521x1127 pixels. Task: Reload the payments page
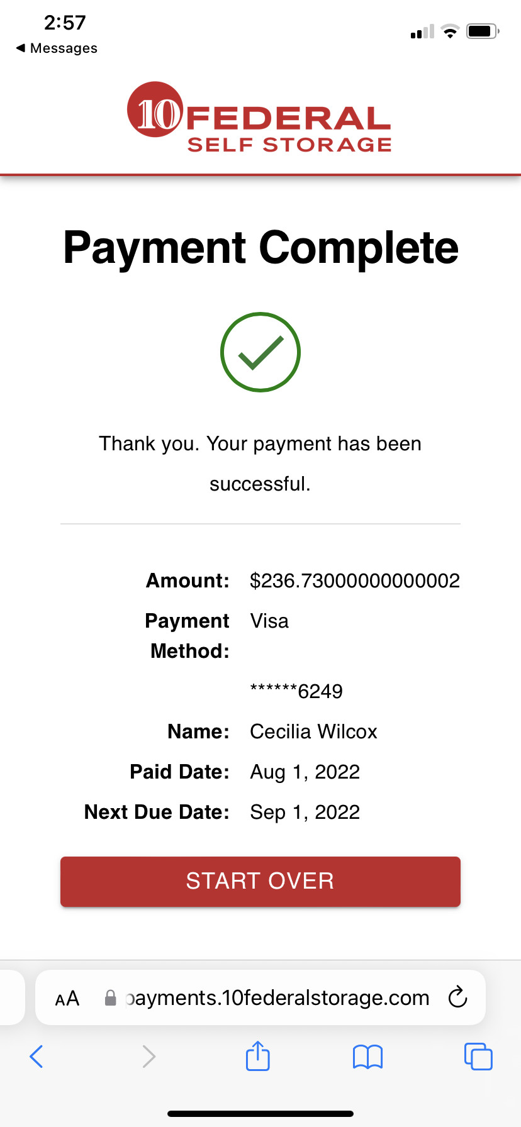(x=457, y=997)
